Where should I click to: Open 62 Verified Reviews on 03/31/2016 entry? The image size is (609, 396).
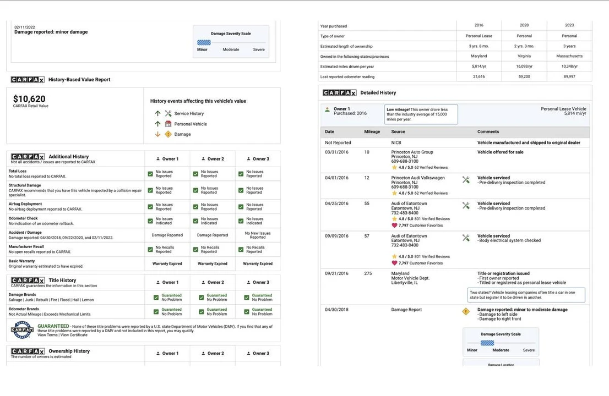point(431,168)
